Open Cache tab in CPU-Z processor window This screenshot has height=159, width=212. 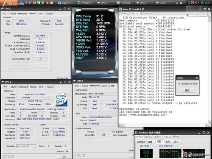[x=14, y=87]
